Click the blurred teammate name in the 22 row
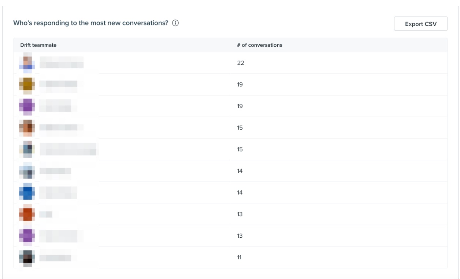This screenshot has width=460, height=279. click(x=62, y=63)
